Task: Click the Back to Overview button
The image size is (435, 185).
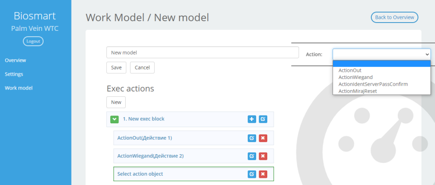Action: pyautogui.click(x=394, y=17)
